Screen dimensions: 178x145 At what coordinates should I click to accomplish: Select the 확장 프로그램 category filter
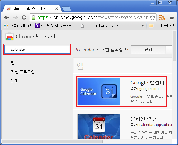pyautogui.click(x=23, y=72)
